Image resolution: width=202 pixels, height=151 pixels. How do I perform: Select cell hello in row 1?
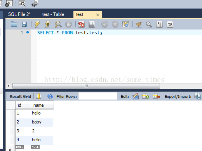point(42,113)
